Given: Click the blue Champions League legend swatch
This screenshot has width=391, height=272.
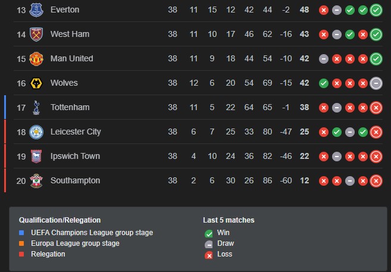Looking at the screenshot, I should (x=22, y=233).
